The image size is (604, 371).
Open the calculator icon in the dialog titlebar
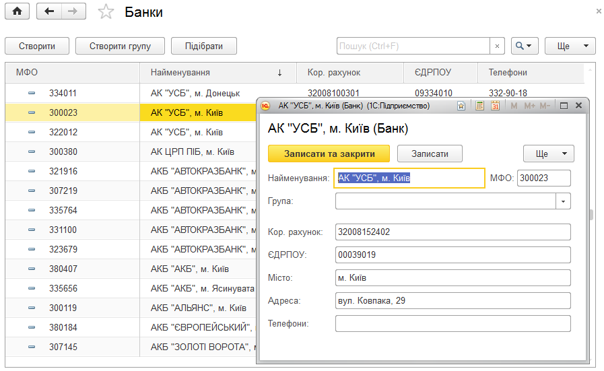click(479, 106)
